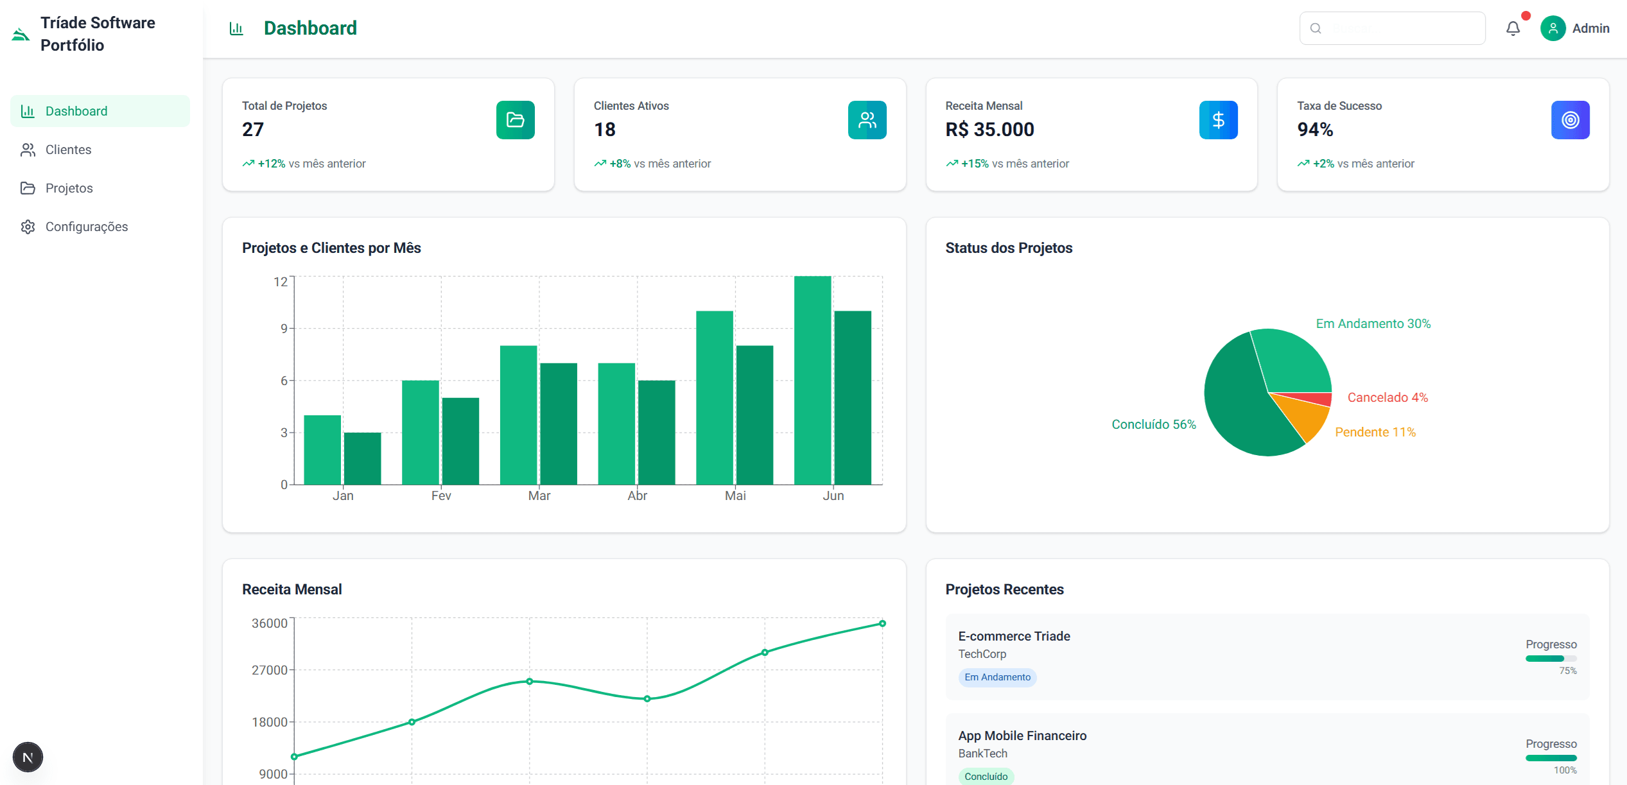The image size is (1627, 785).
Task: Click the Concluído status badge
Action: (x=986, y=777)
